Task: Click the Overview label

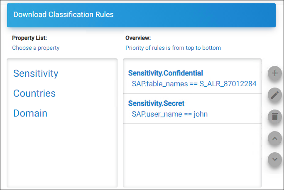Action: click(138, 38)
